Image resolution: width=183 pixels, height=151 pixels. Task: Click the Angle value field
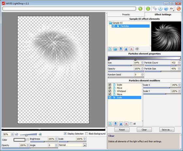click(x=52, y=145)
